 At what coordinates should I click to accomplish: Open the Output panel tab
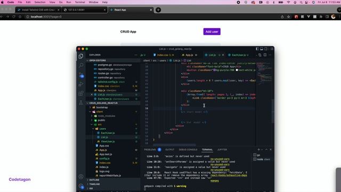pos(169,150)
